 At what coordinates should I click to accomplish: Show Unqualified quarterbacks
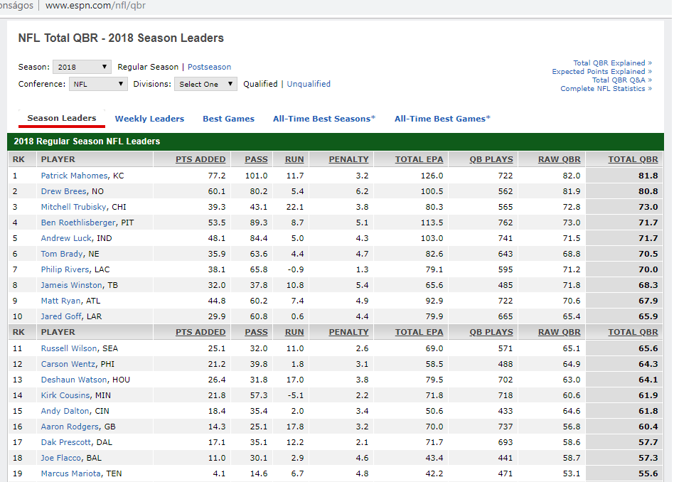click(309, 84)
